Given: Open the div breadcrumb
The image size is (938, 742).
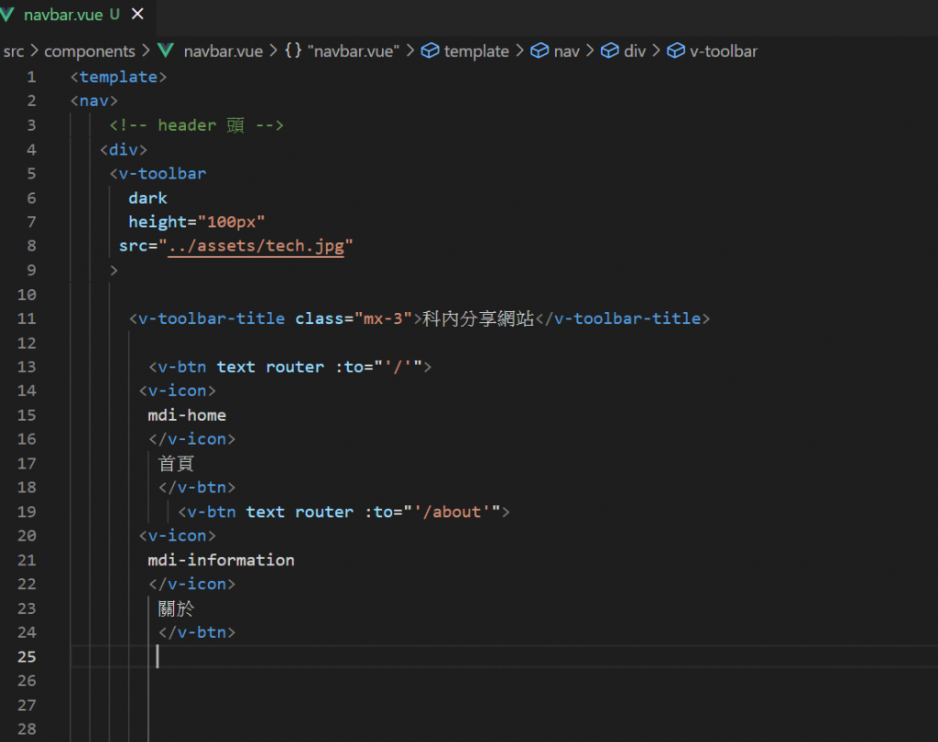Looking at the screenshot, I should coord(635,51).
